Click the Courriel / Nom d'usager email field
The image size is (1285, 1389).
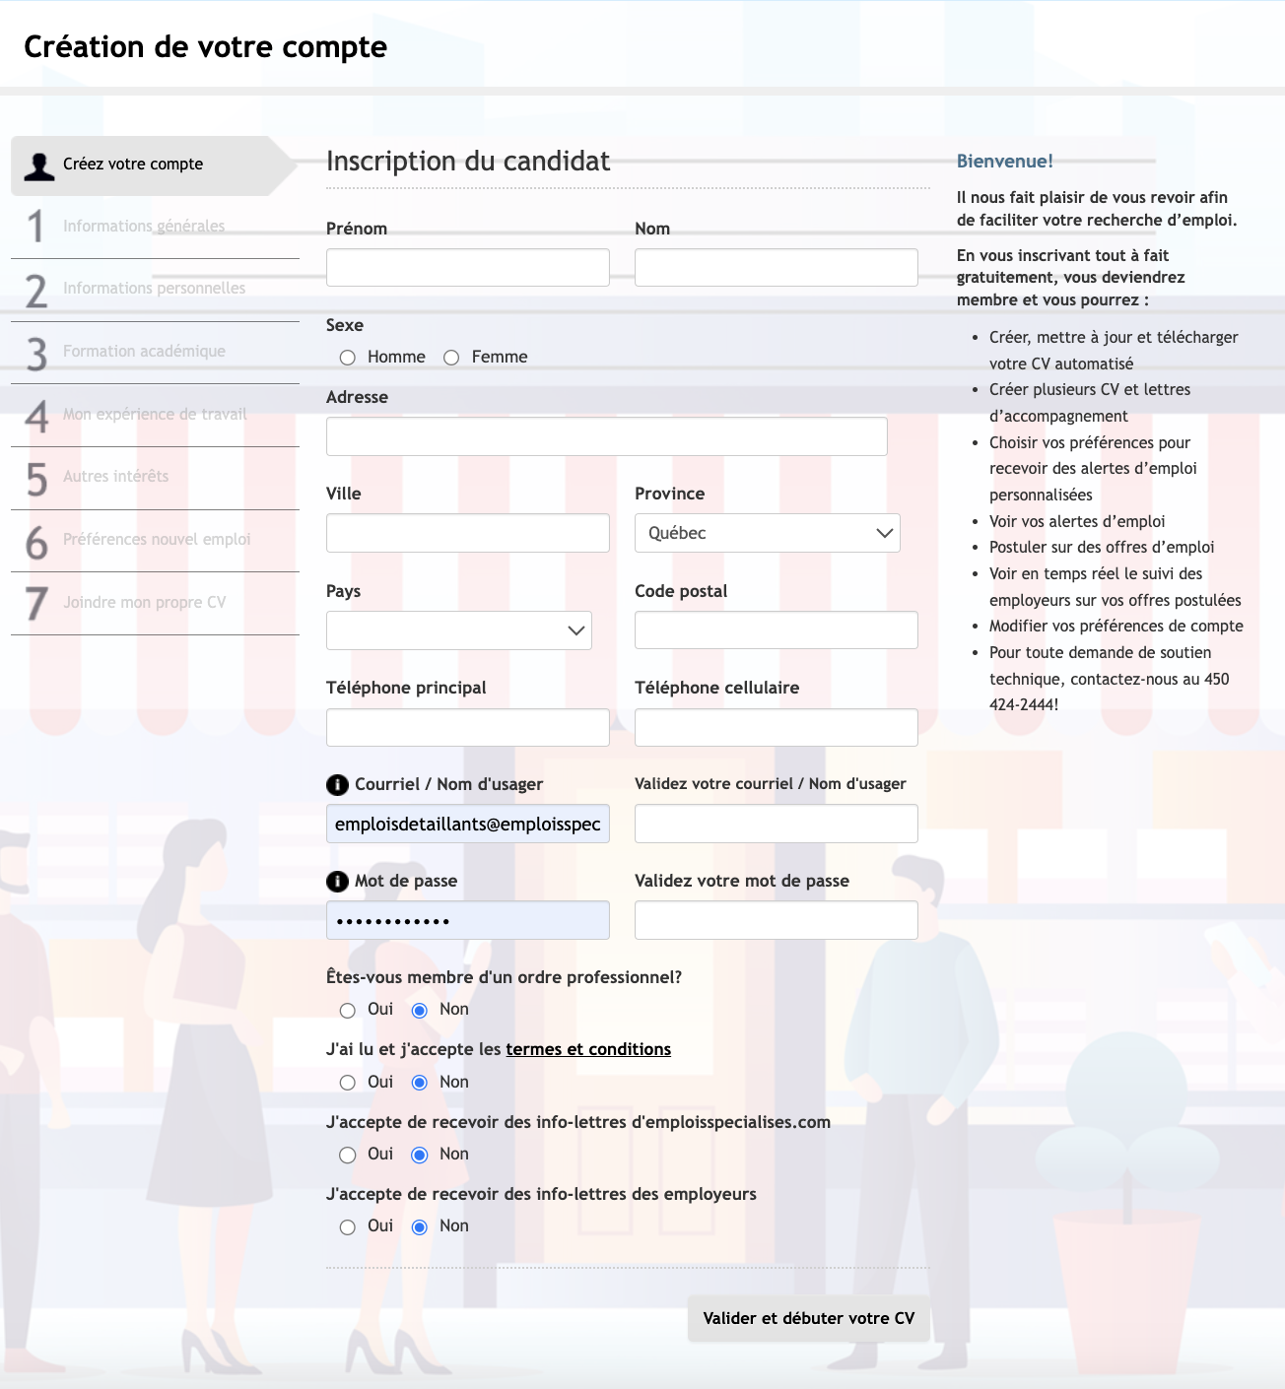(x=468, y=824)
